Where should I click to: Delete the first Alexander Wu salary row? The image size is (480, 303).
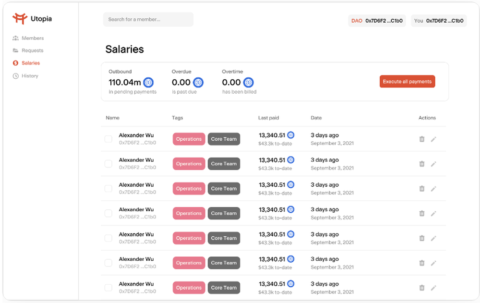coord(422,139)
